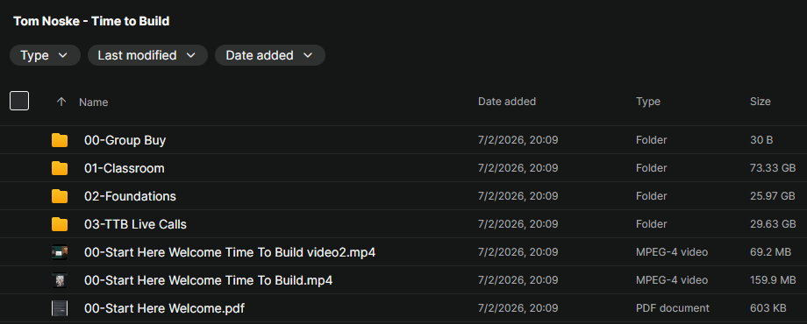This screenshot has height=324, width=807.
Task: Select the Welcome Time To Build.mp4 thumbnail
Action: [60, 280]
